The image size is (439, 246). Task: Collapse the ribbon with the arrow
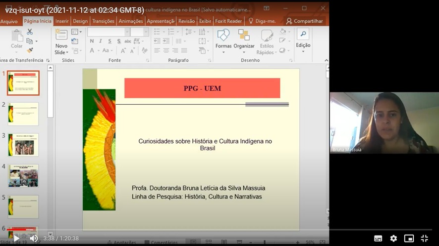click(x=326, y=60)
